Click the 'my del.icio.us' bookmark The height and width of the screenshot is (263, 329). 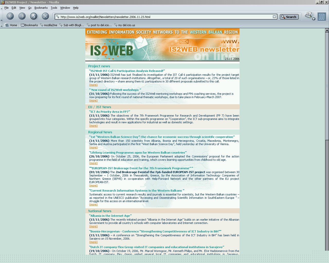[x=125, y=25]
